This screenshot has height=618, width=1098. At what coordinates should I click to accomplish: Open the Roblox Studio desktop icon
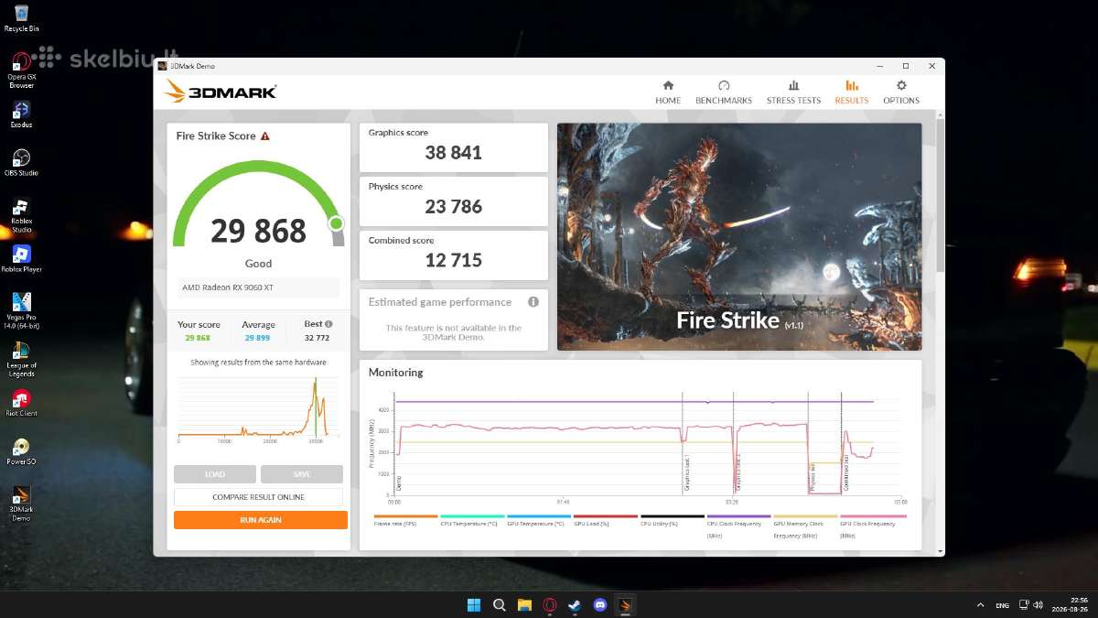point(21,215)
